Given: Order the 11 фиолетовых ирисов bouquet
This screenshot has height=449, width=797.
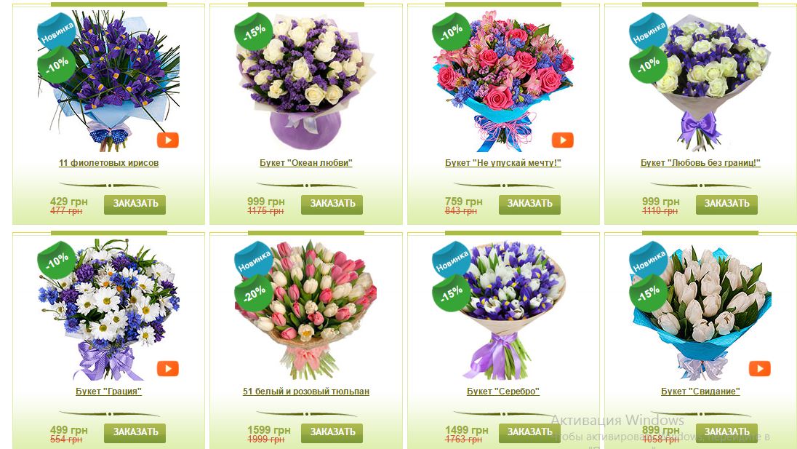Looking at the screenshot, I should tap(135, 204).
